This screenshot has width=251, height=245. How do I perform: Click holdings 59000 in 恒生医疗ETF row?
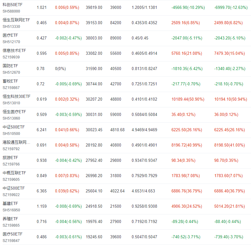click(x=116, y=115)
